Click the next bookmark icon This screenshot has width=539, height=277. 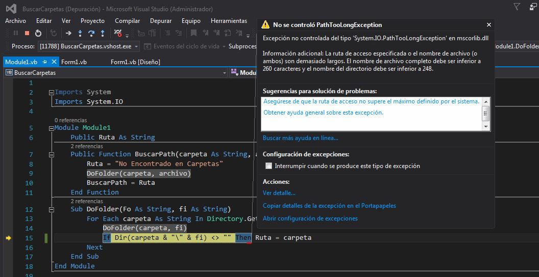pyautogui.click(x=216, y=33)
